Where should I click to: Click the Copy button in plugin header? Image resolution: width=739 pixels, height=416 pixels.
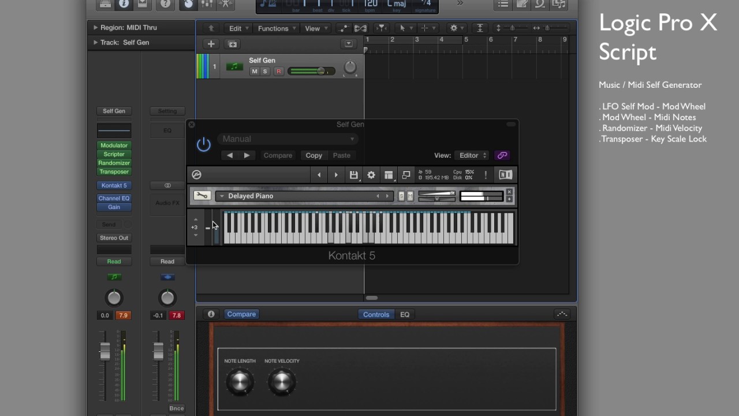coord(314,155)
